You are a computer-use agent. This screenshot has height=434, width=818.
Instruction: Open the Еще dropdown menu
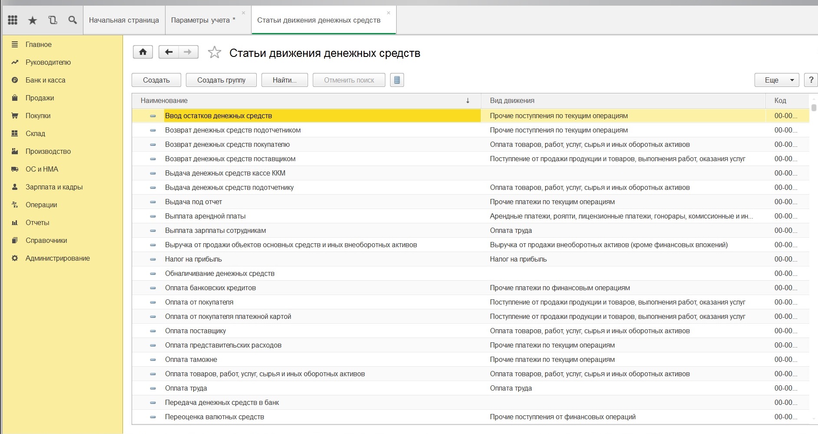tap(777, 80)
